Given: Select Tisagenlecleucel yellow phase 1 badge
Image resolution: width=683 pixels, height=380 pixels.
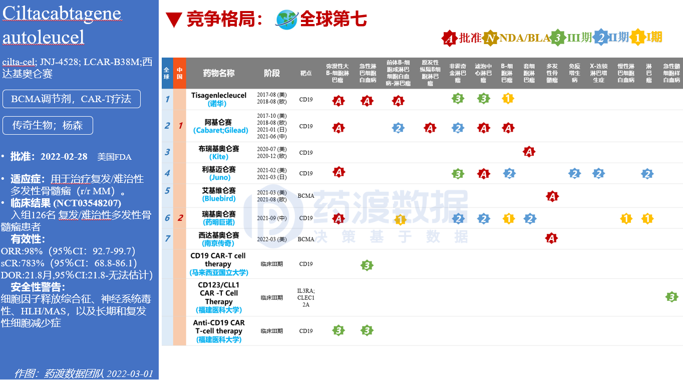Looking at the screenshot, I should pyautogui.click(x=508, y=98).
